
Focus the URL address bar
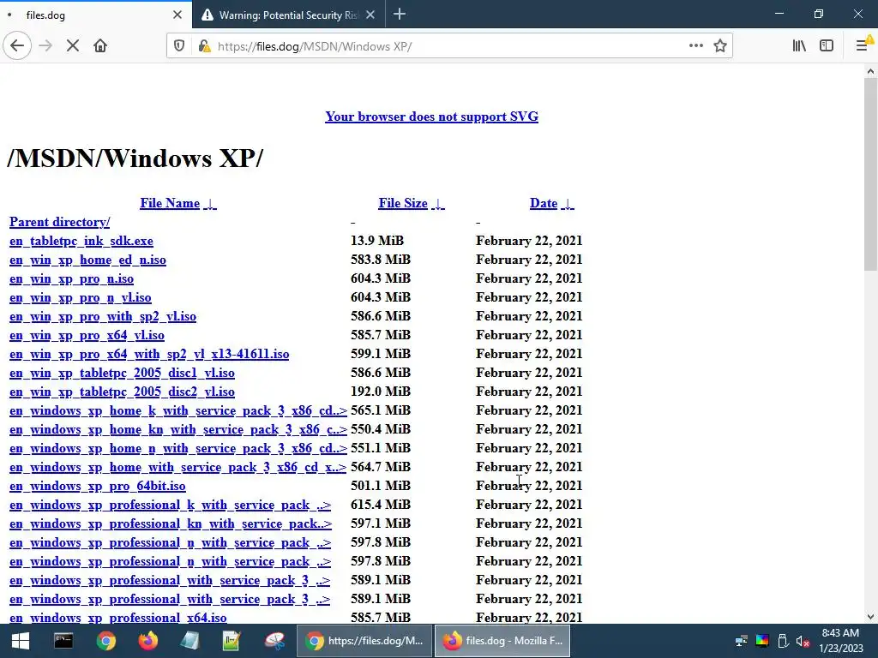click(x=448, y=46)
